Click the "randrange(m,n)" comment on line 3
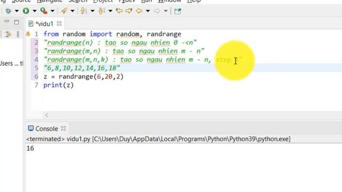The width and height of the screenshot is (342, 192). pos(124,51)
